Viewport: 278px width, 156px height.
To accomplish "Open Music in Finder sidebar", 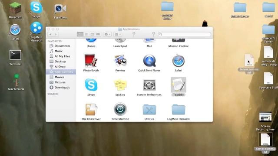I will (61, 51).
